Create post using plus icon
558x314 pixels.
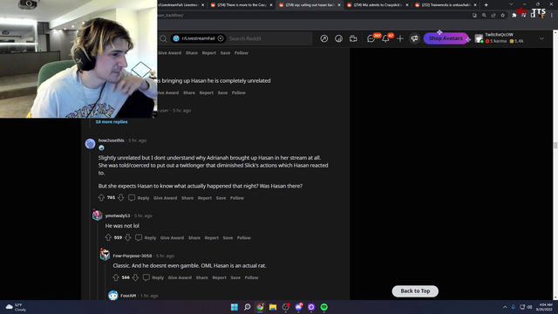coord(400,38)
